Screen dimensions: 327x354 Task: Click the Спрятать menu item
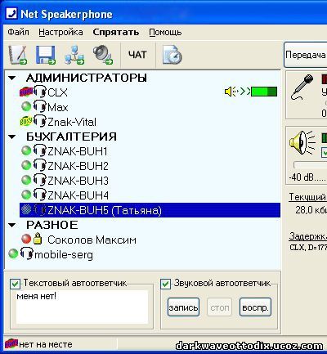pos(116,32)
